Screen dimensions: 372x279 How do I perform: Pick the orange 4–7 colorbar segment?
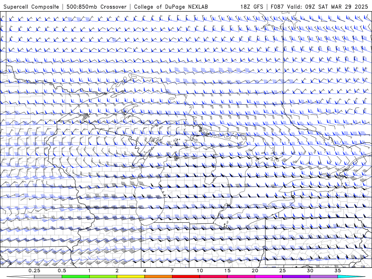tap(158, 277)
